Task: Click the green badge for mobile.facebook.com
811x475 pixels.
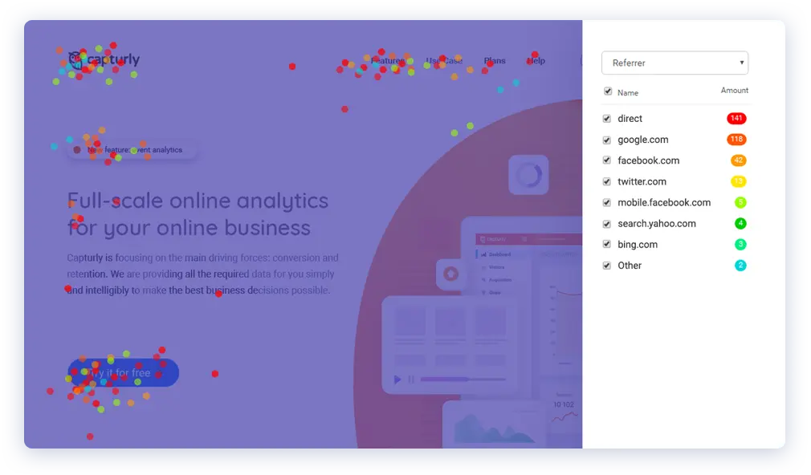Action: (740, 202)
